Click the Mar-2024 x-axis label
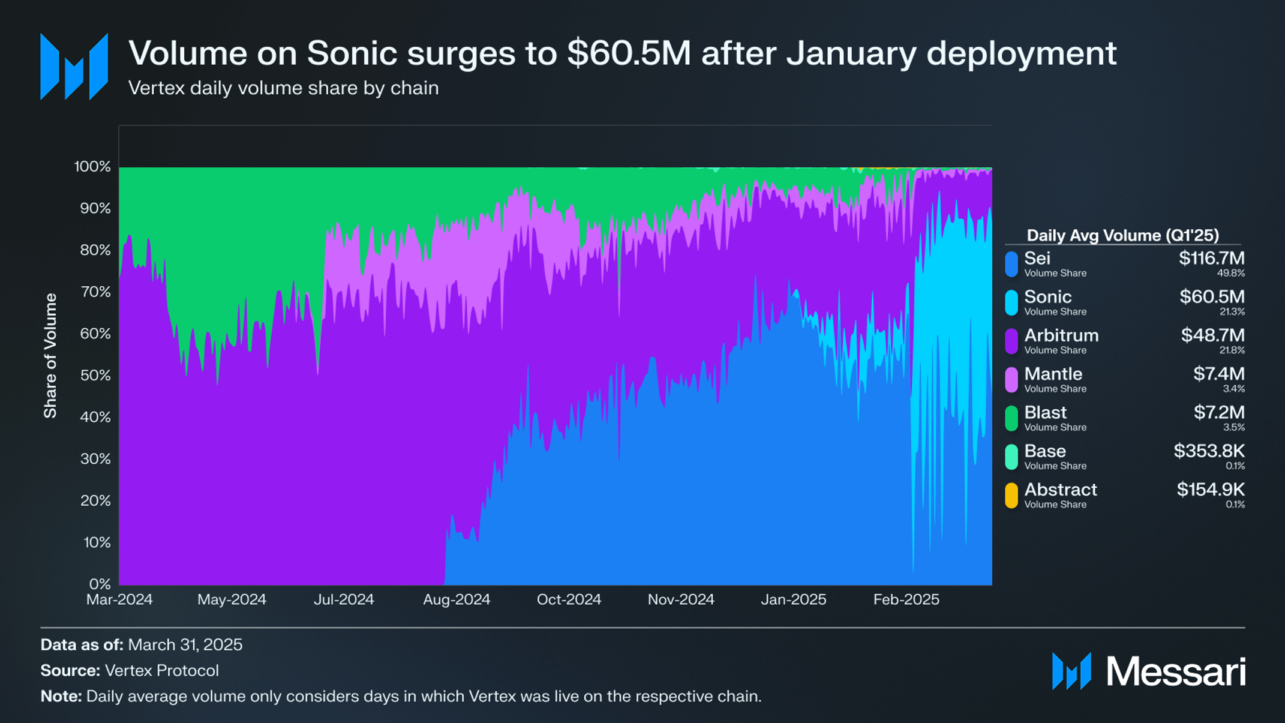 pos(119,599)
